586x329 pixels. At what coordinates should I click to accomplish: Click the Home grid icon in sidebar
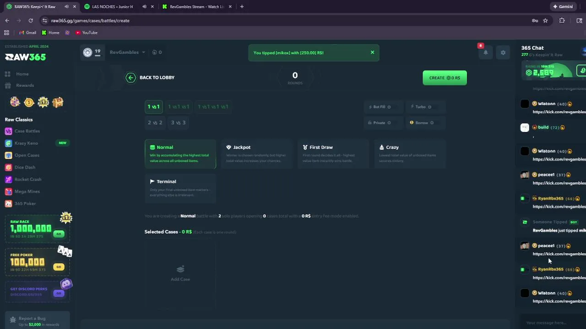8,74
